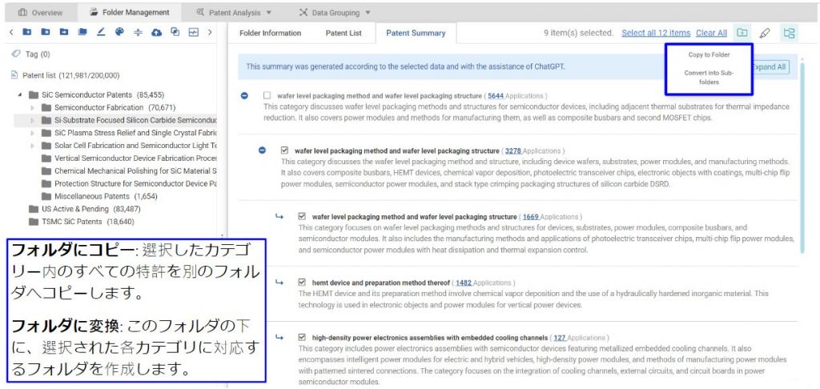Image resolution: width=820 pixels, height=389 pixels.
Task: Click the Tag label icon
Action: click(x=16, y=54)
